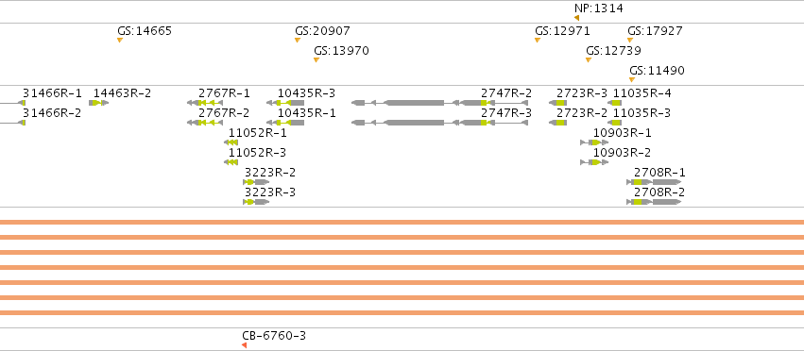The height and width of the screenshot is (351, 804).
Task: Select the GS:12739 insertion marker
Action: pos(589,60)
